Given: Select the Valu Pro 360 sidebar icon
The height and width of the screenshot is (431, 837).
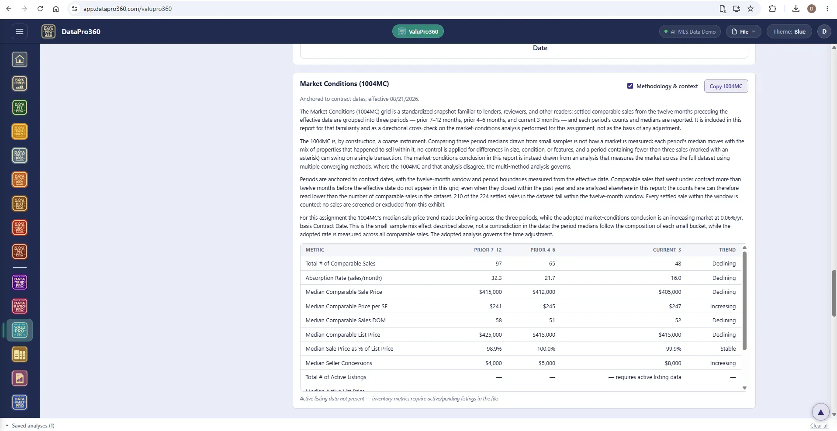Looking at the screenshot, I should pos(20,330).
